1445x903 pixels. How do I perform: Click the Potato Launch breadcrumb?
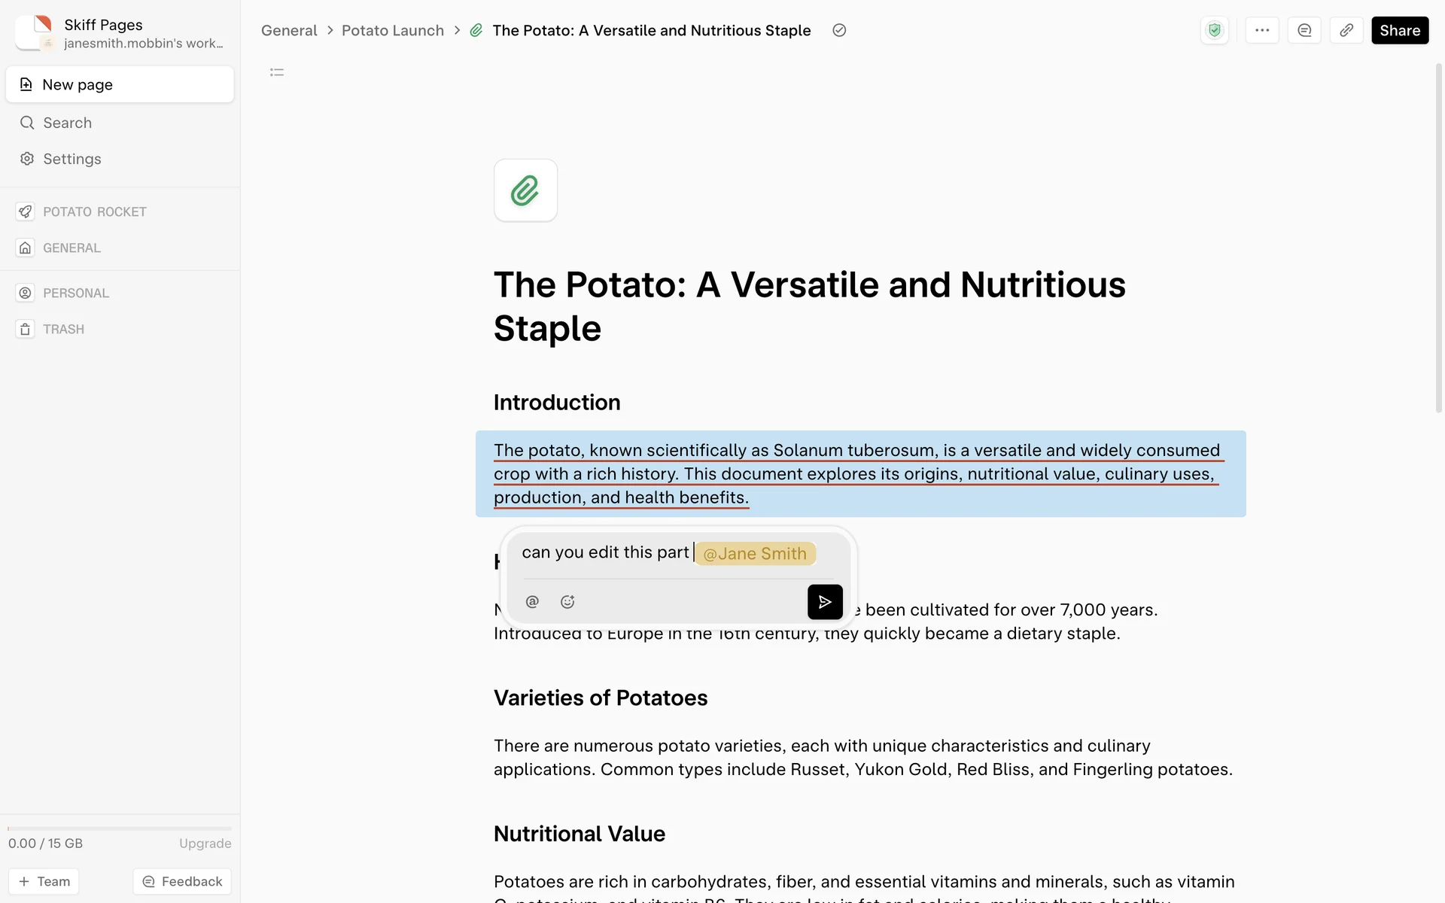coord(392,31)
